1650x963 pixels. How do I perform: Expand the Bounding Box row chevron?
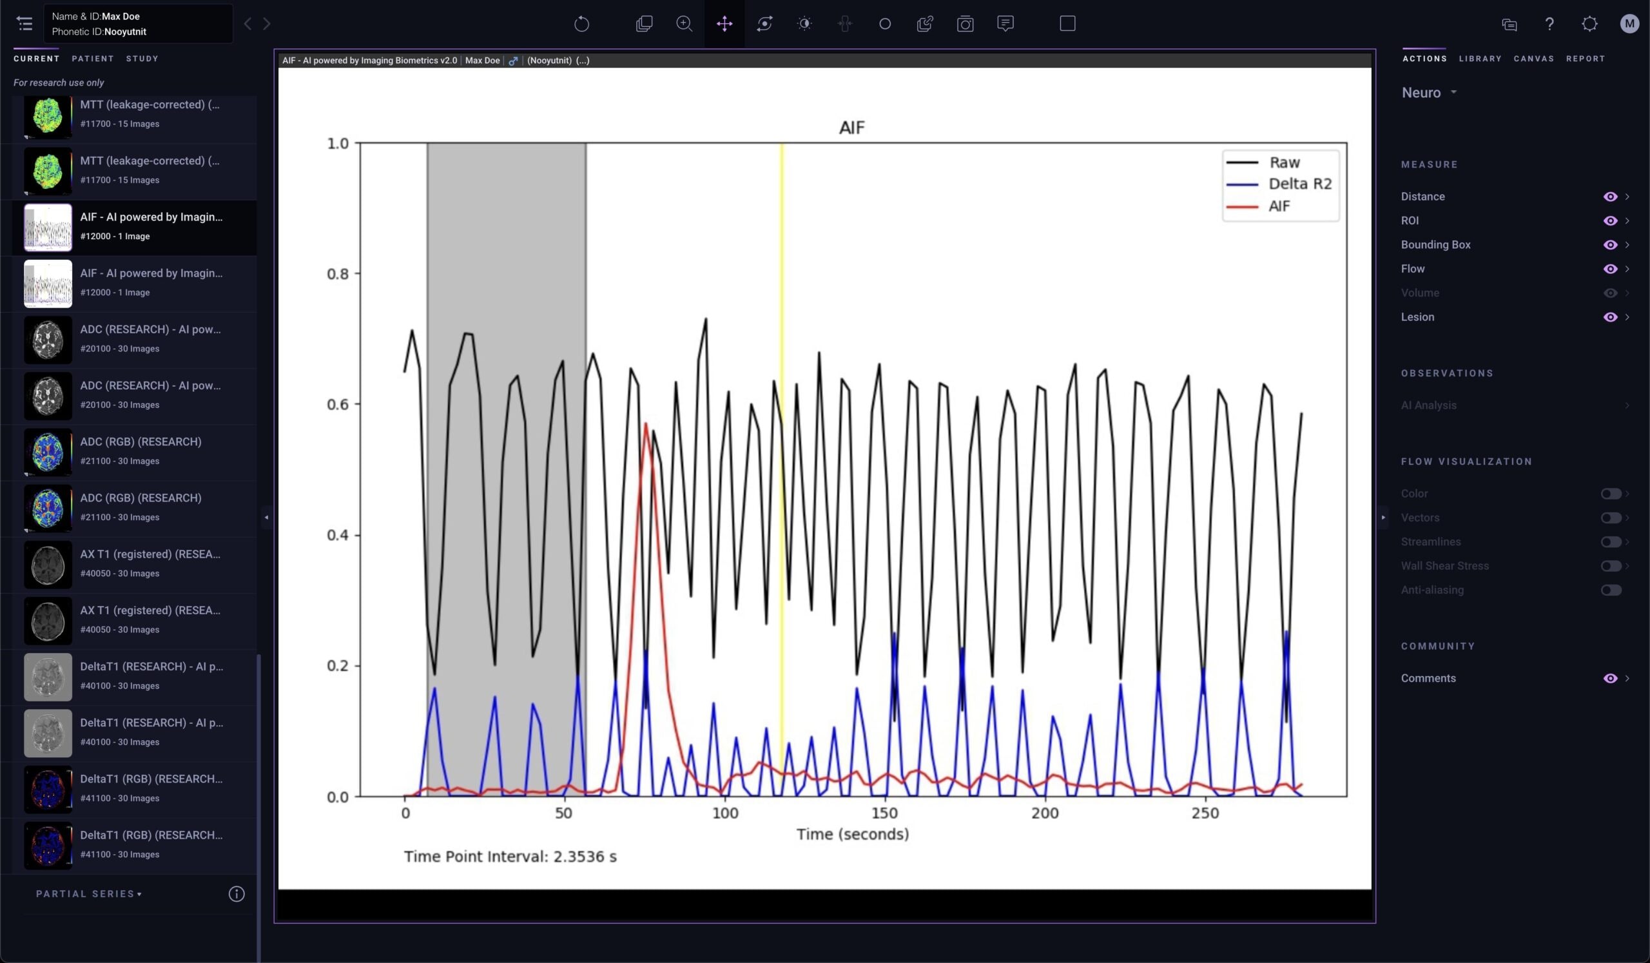point(1627,245)
